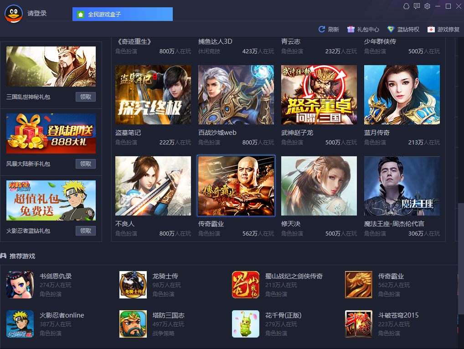Click the game repair (游戏修复) icon
The image size is (464, 349).
coord(431,29)
